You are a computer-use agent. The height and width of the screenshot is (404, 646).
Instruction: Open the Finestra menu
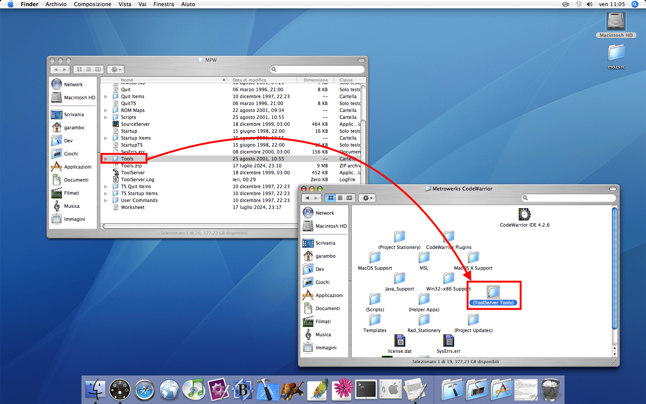point(163,4)
